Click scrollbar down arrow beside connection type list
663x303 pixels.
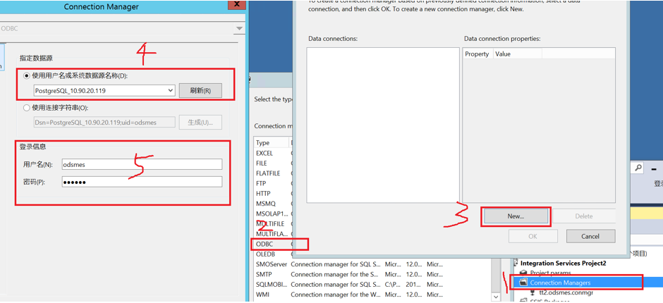pyautogui.click(x=494, y=298)
